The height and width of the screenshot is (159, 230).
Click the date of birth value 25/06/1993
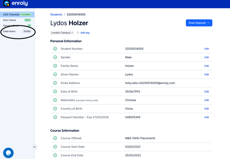133,92
